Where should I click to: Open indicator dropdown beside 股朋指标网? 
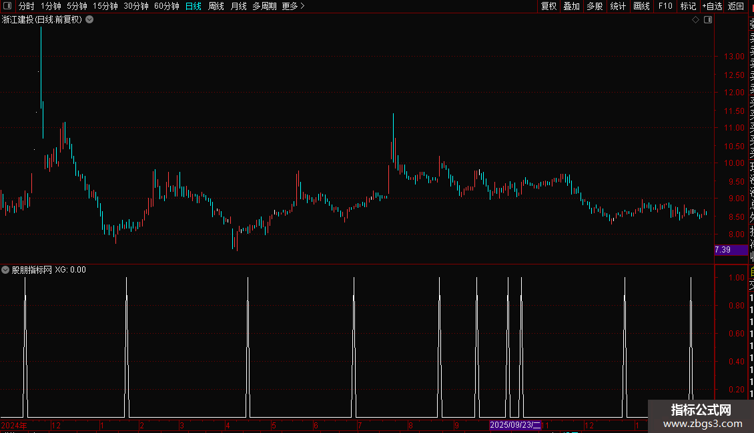(x=5, y=270)
